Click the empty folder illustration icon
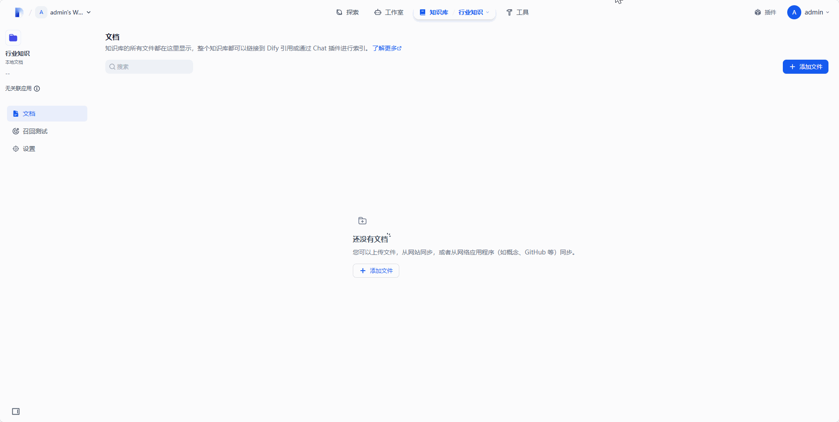Screen dimensions: 839x422 click(362, 221)
